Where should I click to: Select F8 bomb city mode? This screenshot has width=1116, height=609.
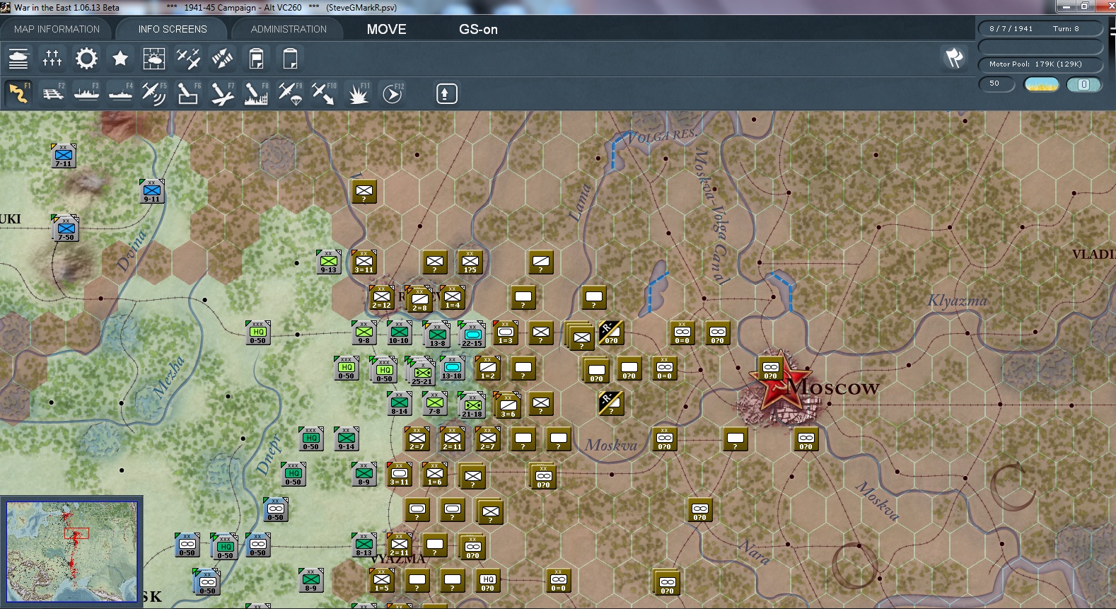click(256, 93)
